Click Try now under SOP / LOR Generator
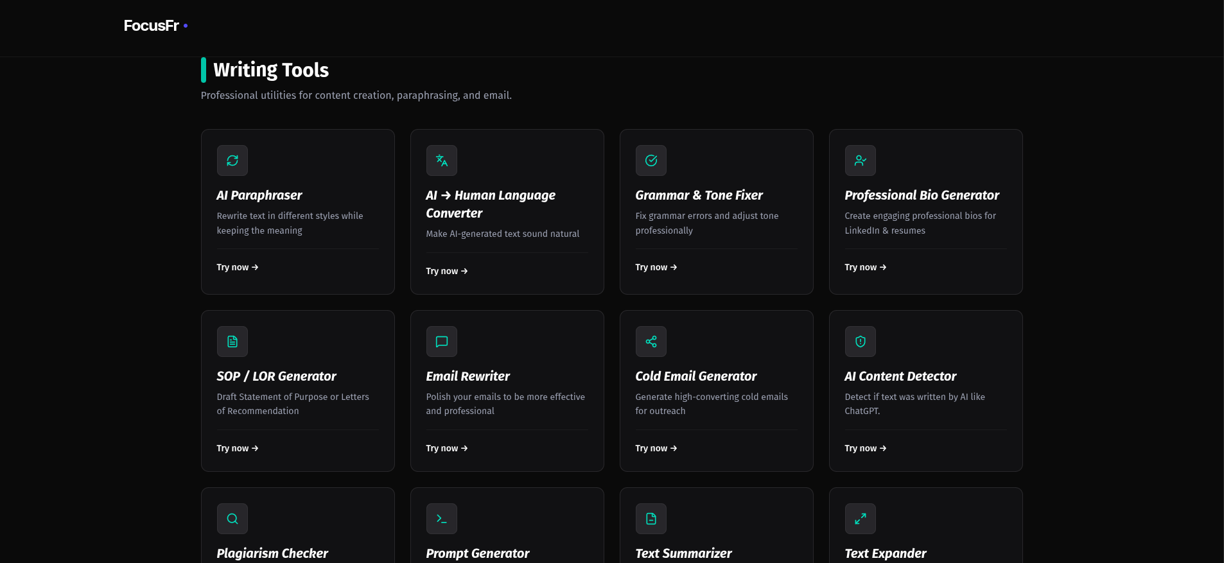 (x=238, y=448)
